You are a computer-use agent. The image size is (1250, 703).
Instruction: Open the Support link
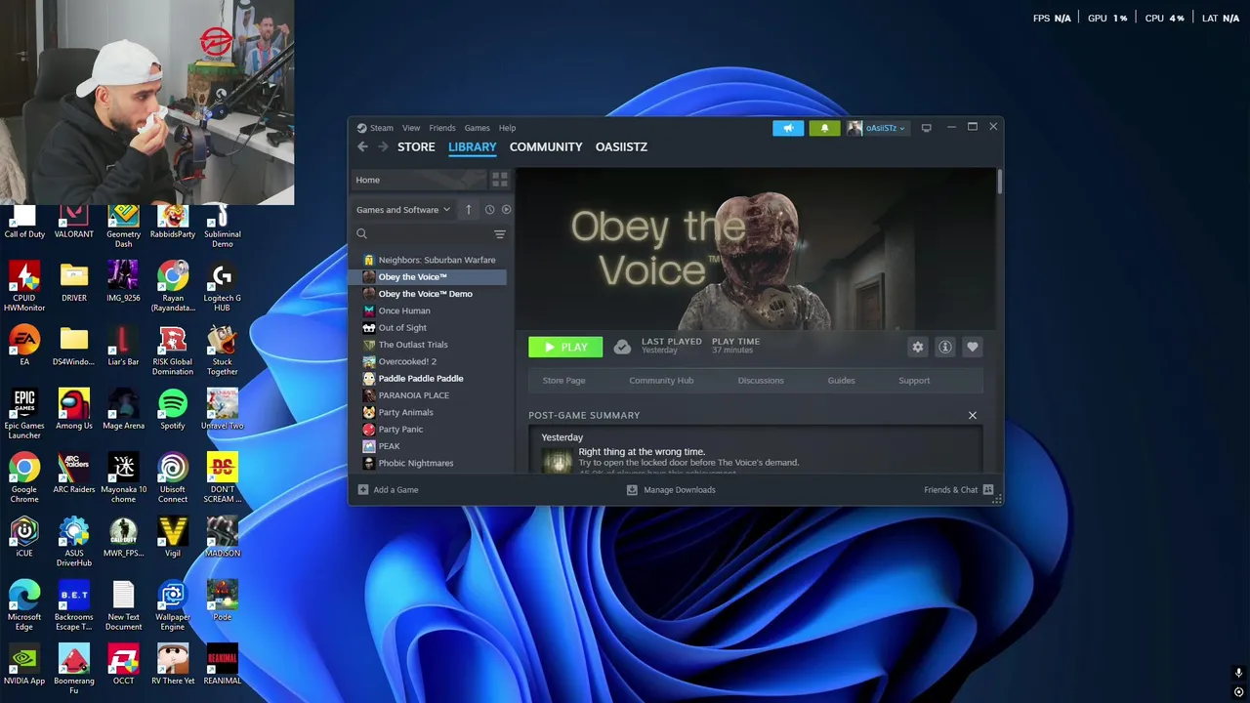tap(914, 381)
